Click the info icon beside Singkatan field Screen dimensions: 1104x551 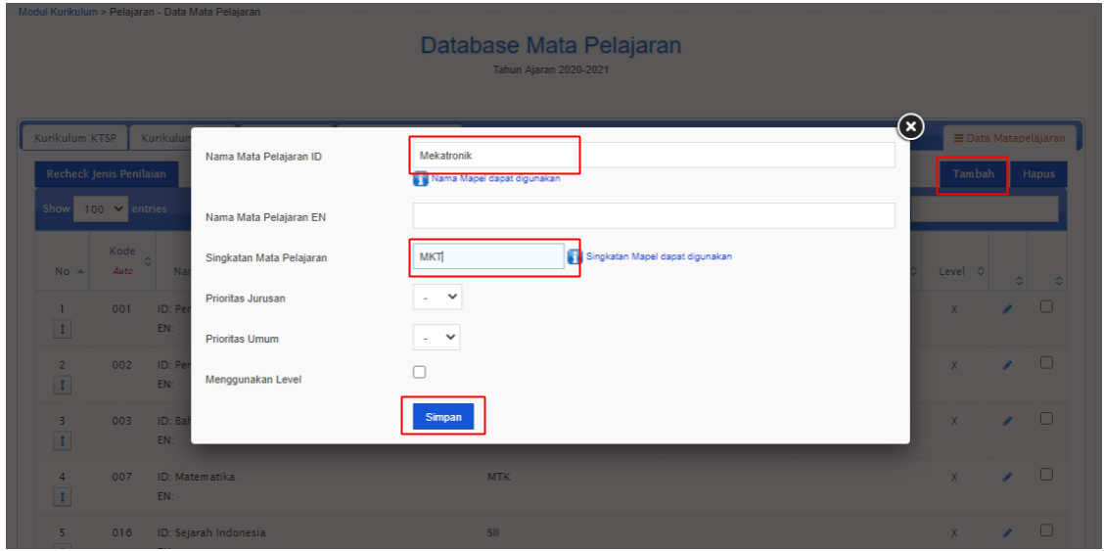pyautogui.click(x=575, y=256)
